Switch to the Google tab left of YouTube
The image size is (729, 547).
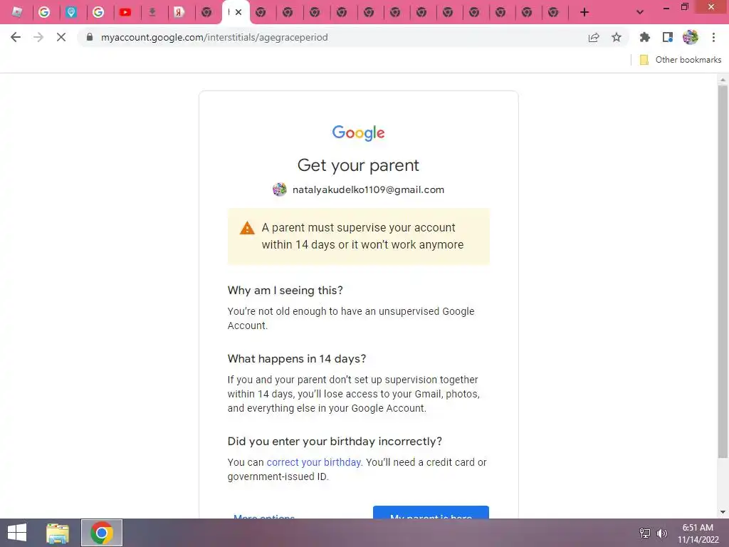[x=98, y=12]
